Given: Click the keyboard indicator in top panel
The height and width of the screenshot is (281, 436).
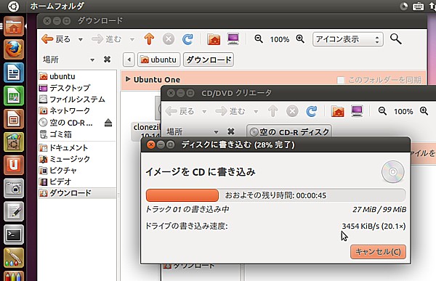Looking at the screenshot, I should pos(418,6).
